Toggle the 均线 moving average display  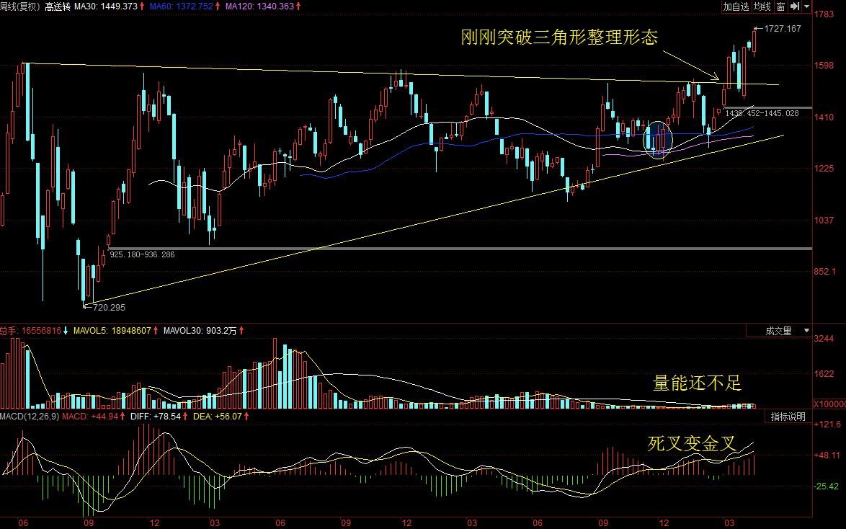762,6
